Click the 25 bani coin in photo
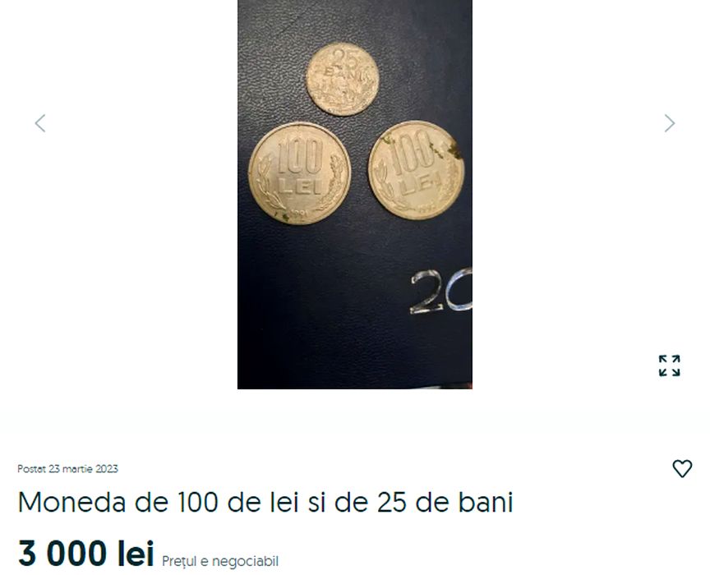Image resolution: width=710 pixels, height=575 pixels. coord(343,79)
